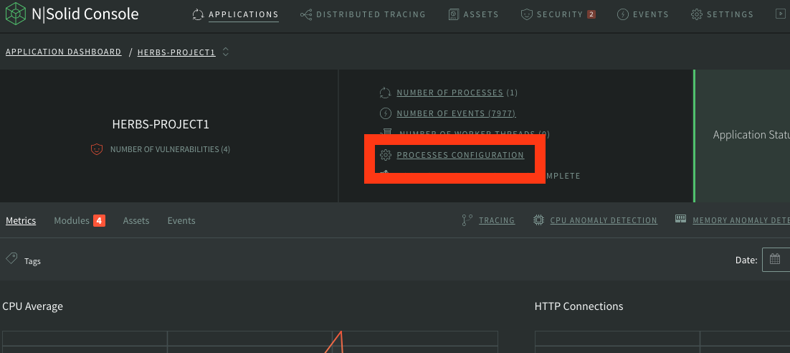Click the Security shield icon in navbar

tap(526, 14)
